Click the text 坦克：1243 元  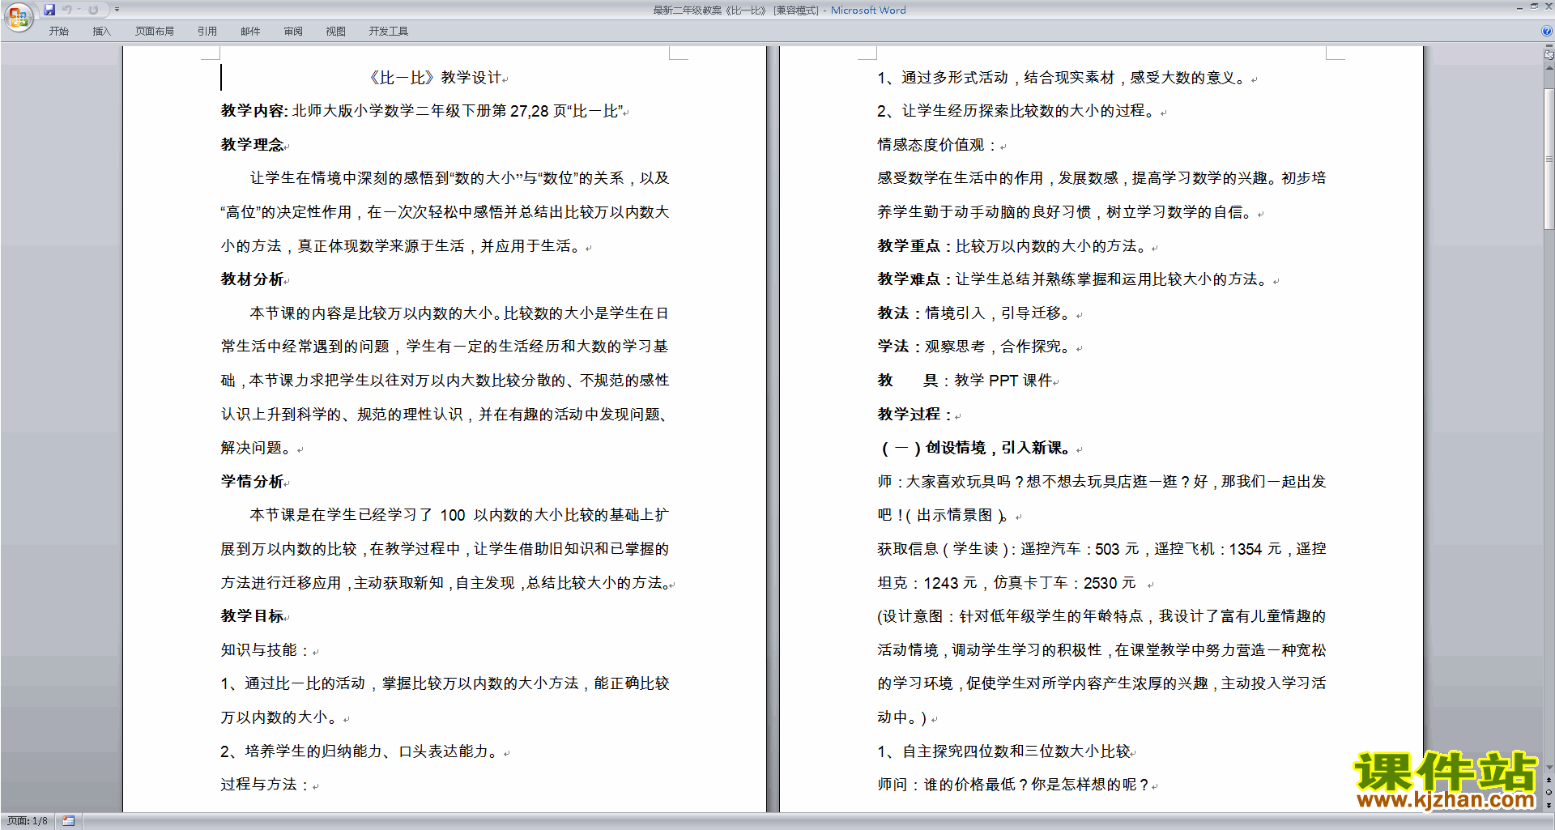pyautogui.click(x=927, y=583)
